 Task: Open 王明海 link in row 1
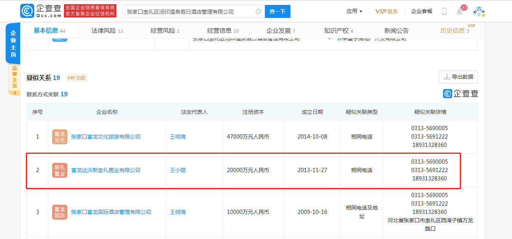point(178,137)
